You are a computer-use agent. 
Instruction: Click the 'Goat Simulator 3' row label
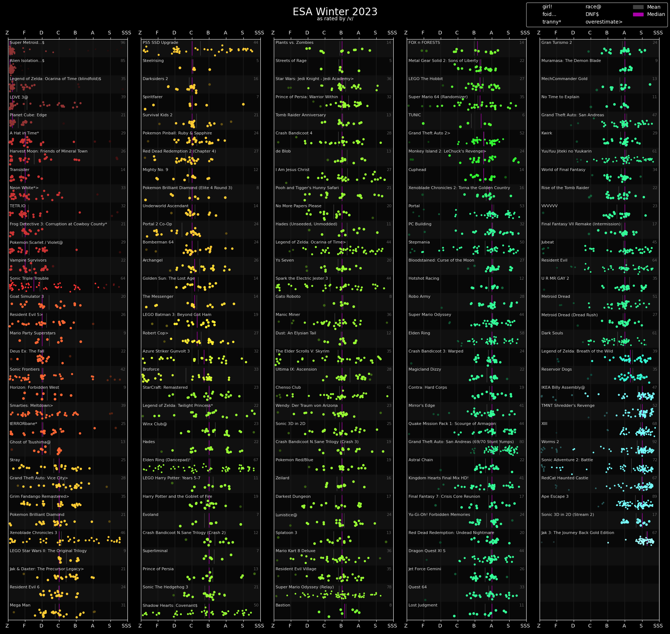27,296
